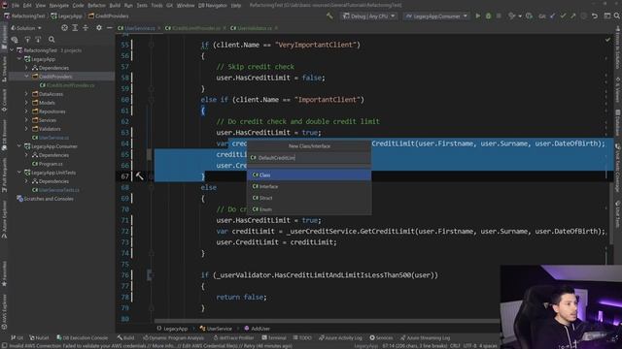Select Enum in New Class/Interface popup
This screenshot has width=622, height=349.
click(309, 209)
